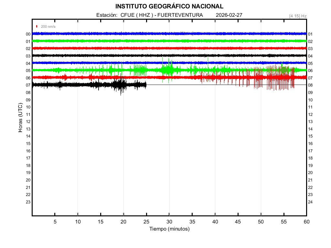
Task: Click the 30 minute tick label
Action: point(169,222)
